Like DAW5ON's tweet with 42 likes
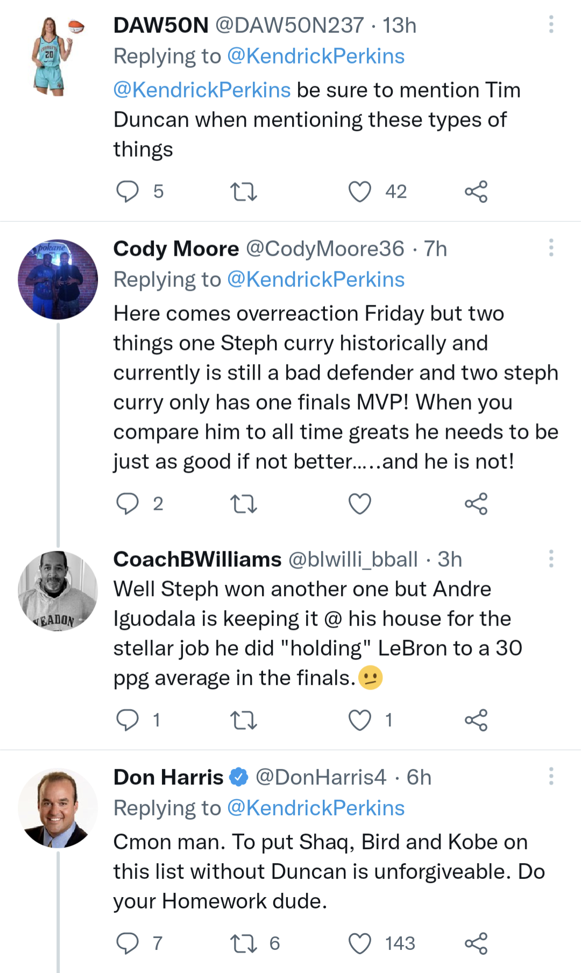This screenshot has height=973, width=581. tap(360, 192)
